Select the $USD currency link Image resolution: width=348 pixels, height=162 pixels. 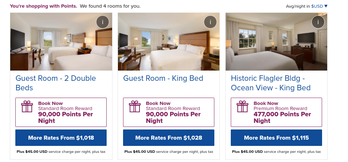tap(317, 6)
